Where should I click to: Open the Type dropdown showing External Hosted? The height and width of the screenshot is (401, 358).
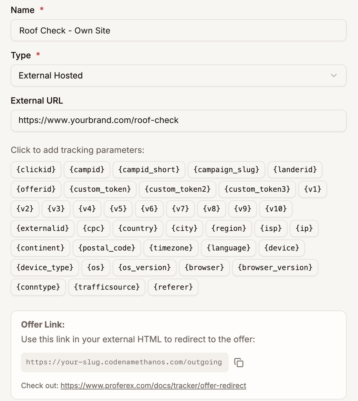tap(179, 76)
